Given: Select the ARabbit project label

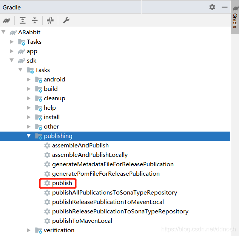Looking at the screenshot, I should (x=29, y=32).
